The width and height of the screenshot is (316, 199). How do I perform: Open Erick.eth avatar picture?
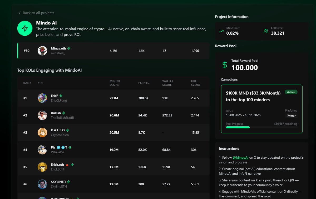coord(42,167)
